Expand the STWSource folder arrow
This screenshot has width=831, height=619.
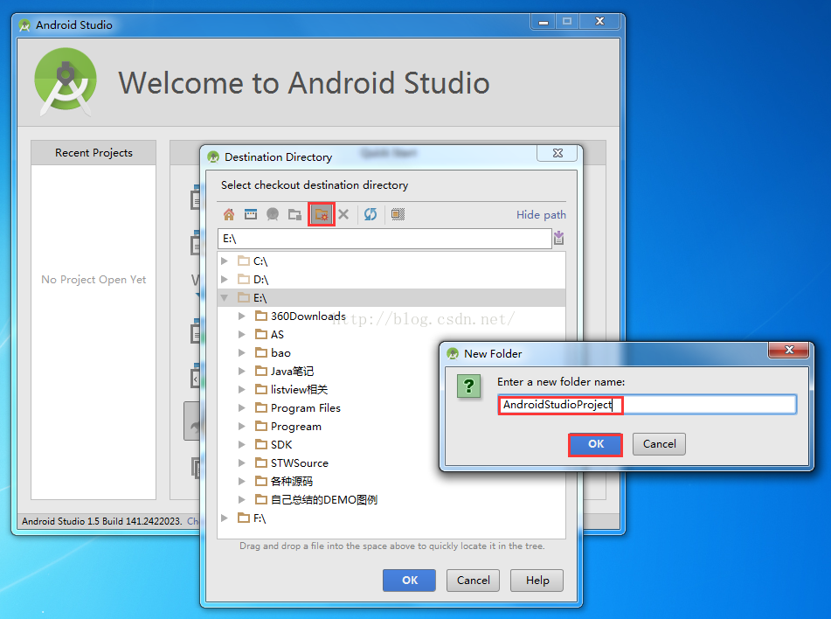pyautogui.click(x=242, y=463)
